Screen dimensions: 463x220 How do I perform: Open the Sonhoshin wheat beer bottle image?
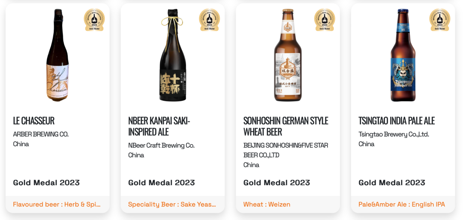click(x=288, y=55)
